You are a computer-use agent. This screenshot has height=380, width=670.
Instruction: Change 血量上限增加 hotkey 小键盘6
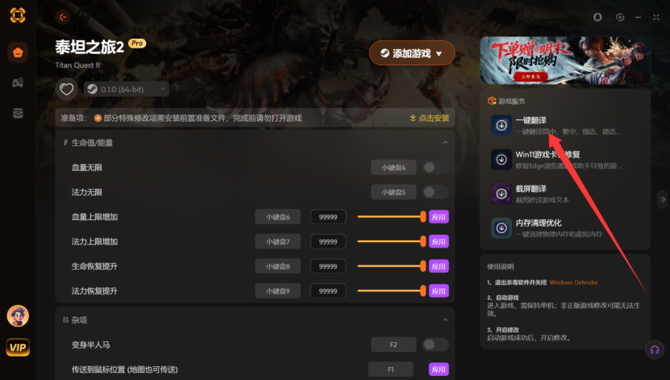277,217
